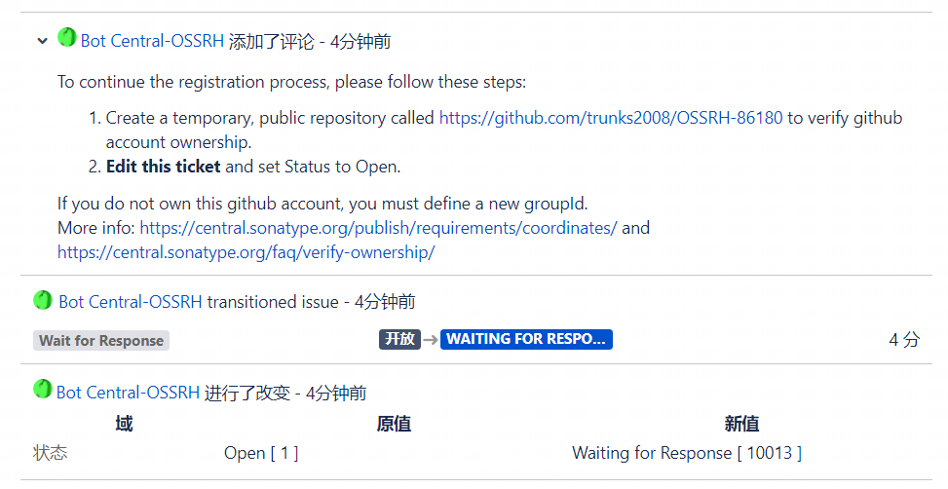This screenshot has height=489, width=948.
Task: Click the Open [ 1 ] original value
Action: [x=261, y=453]
